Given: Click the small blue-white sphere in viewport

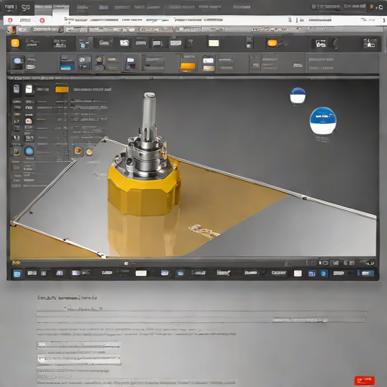Looking at the screenshot, I should click(x=298, y=96).
